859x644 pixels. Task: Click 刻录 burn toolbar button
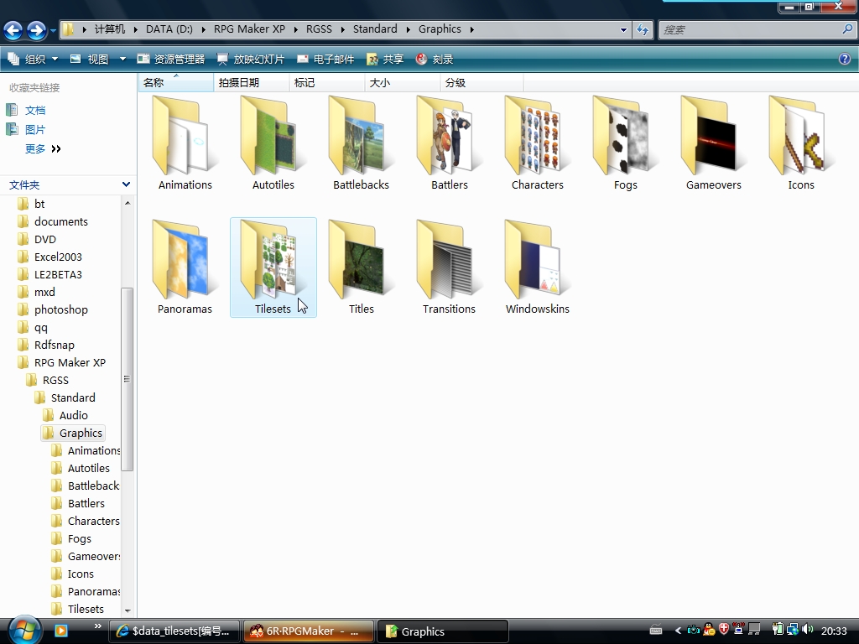coord(435,60)
